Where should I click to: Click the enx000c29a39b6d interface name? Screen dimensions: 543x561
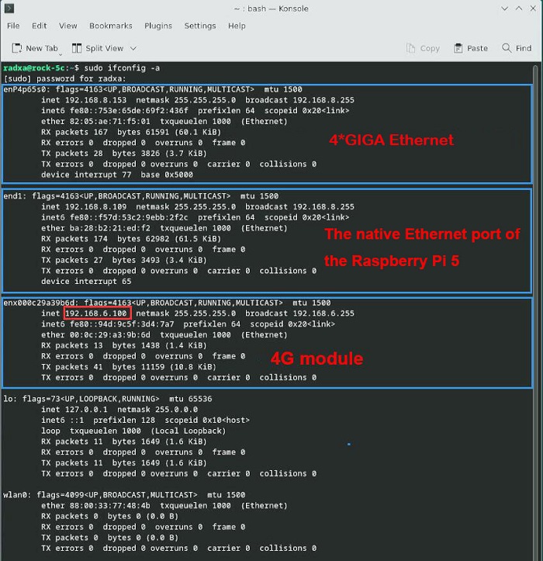click(x=39, y=303)
